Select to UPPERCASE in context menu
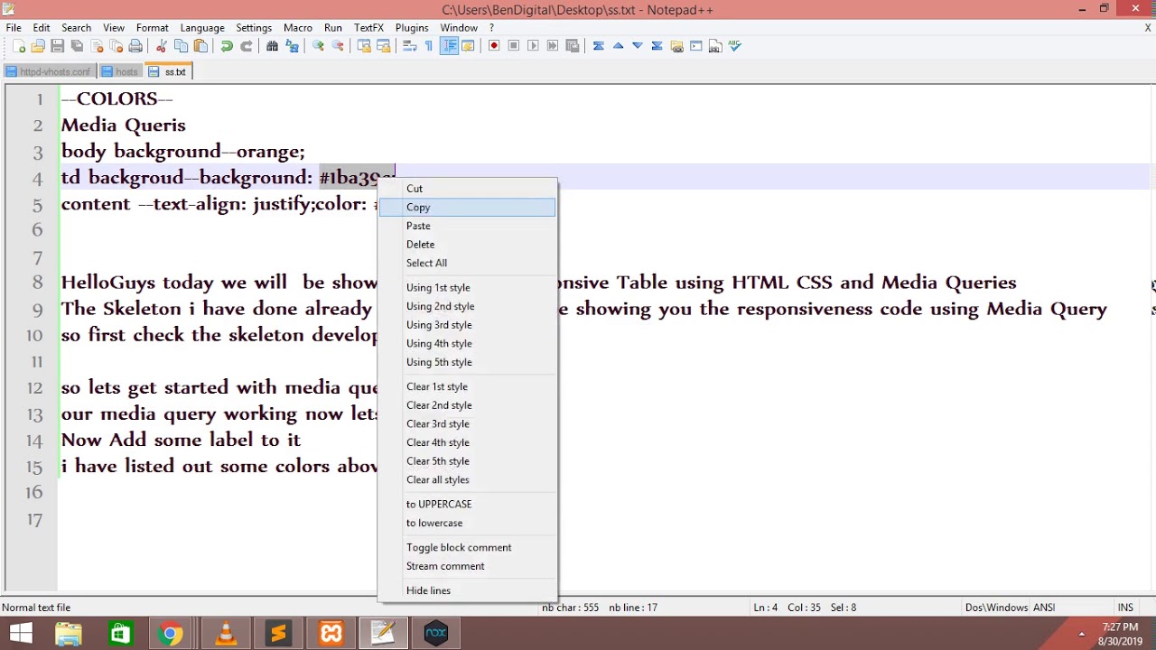 click(467, 504)
